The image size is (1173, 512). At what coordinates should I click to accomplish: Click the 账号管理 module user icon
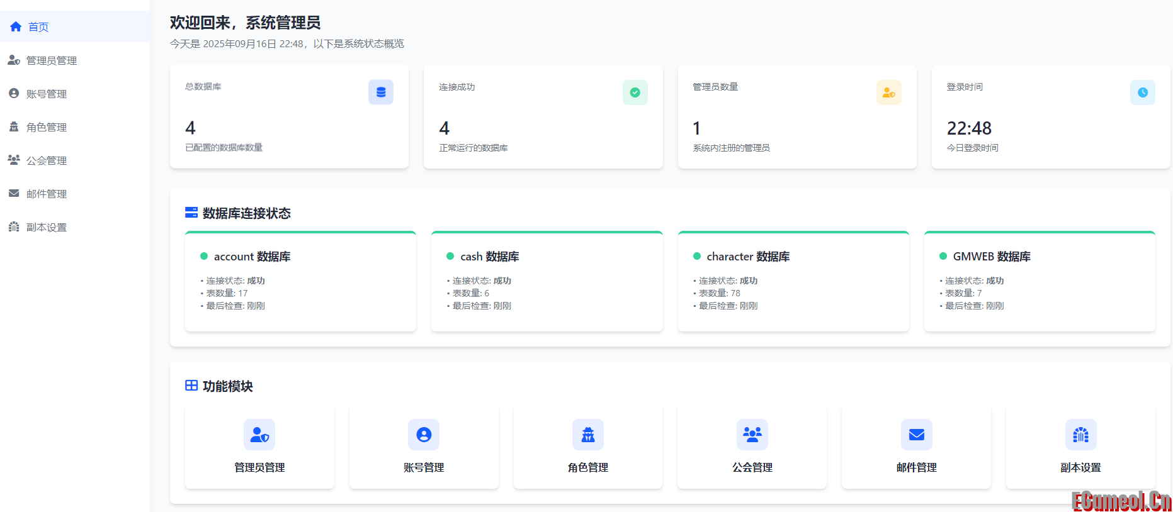point(424,435)
